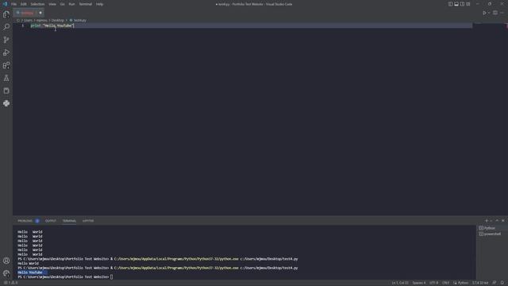Click into line 1 print statement
Image resolution: width=508 pixels, height=286 pixels.
point(52,25)
